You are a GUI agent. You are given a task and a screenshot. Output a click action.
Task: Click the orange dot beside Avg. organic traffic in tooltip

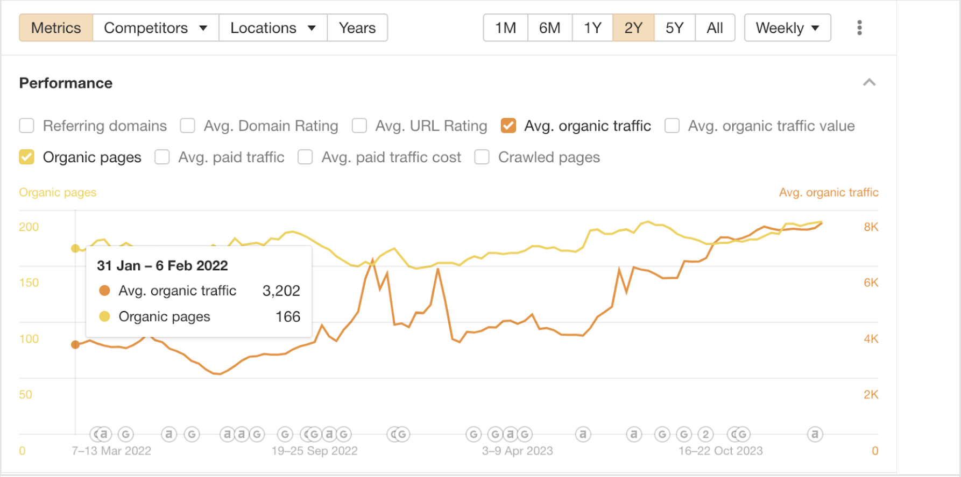tap(104, 291)
